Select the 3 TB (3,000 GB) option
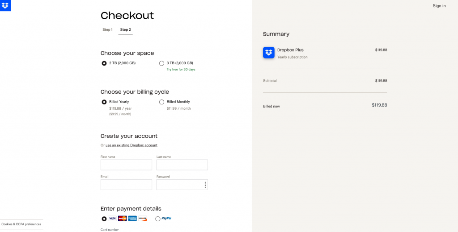 pos(162,63)
